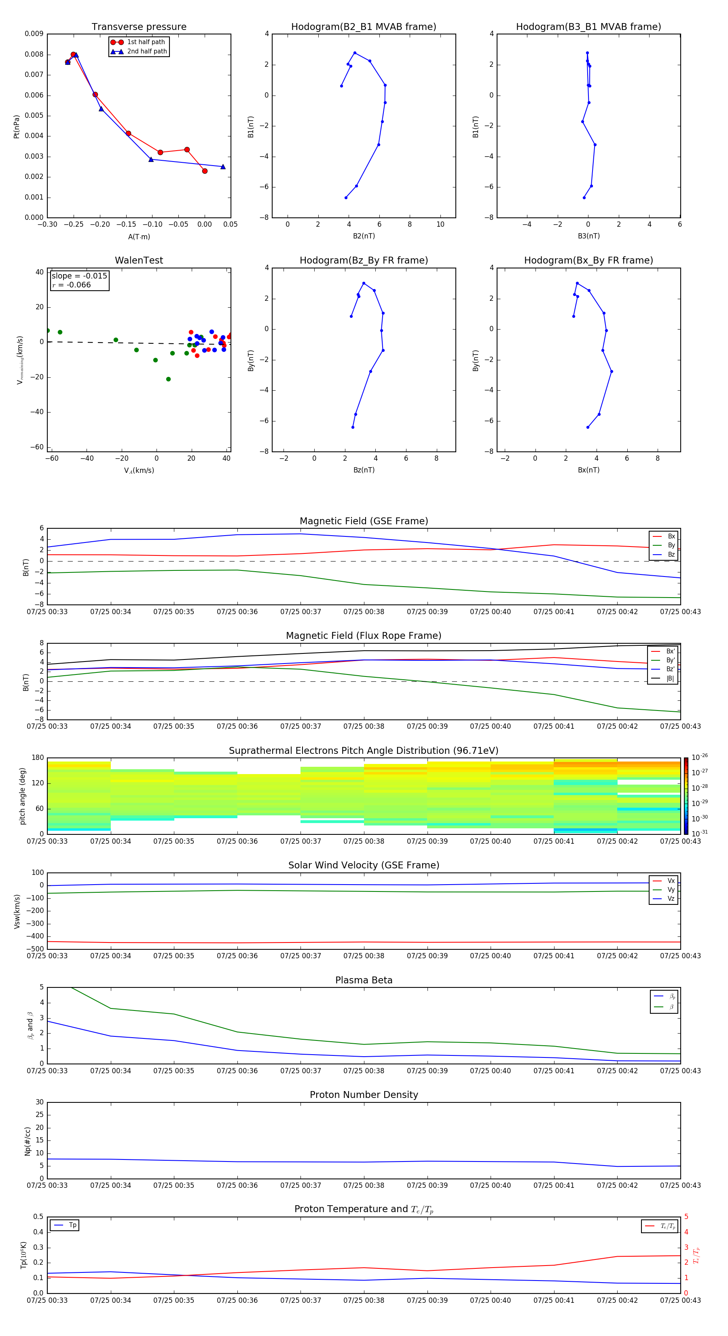
Task: Click the 'Proton Temperature and Te/Tp' title
Action: tap(364, 1209)
